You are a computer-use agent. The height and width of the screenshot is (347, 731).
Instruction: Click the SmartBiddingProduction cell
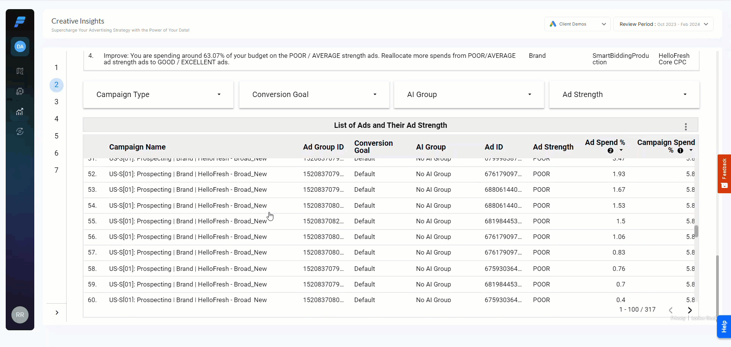tap(621, 59)
